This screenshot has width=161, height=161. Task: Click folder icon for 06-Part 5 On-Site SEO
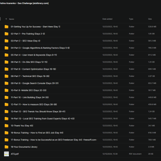tap(6, 62)
